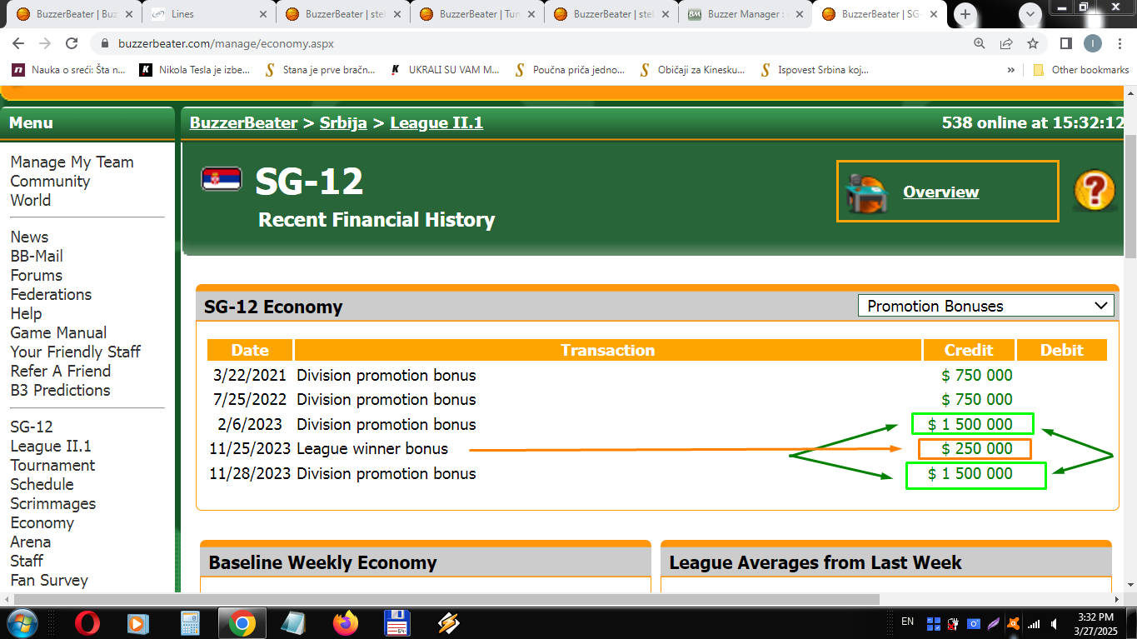The width and height of the screenshot is (1137, 639).
Task: Open B3 Predictions in sidebar
Action: (60, 390)
